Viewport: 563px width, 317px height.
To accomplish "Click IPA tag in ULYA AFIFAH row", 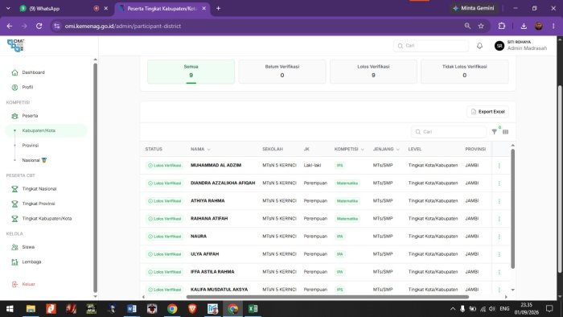I will click(339, 254).
